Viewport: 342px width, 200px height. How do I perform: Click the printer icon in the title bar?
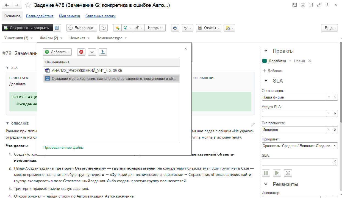303,5
